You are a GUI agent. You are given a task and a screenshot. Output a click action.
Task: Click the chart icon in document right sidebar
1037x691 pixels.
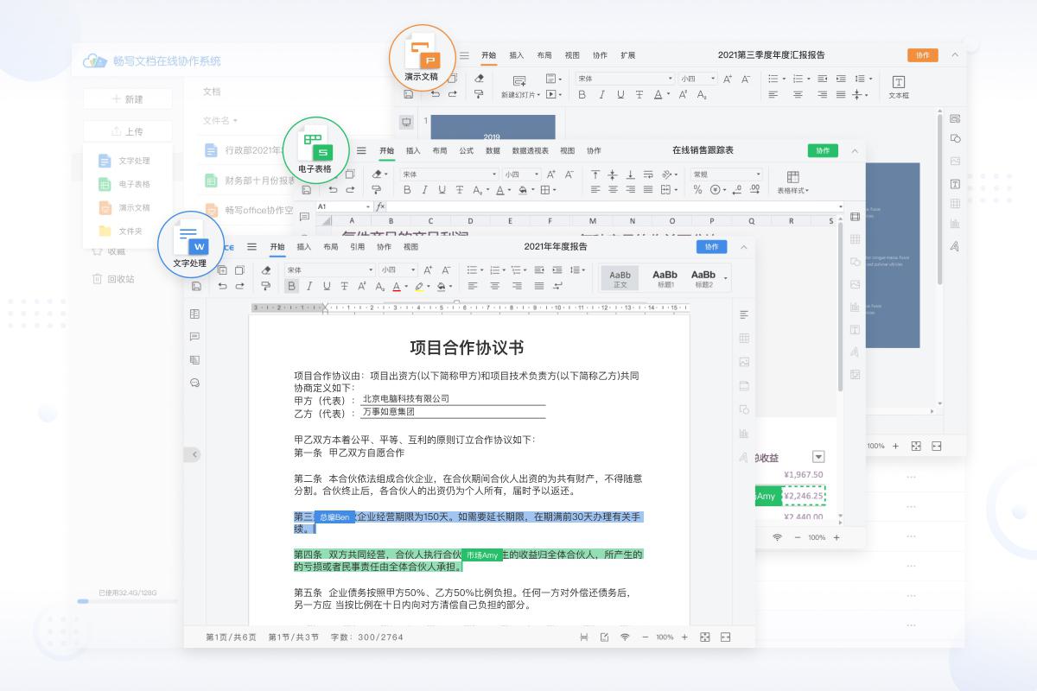(x=744, y=433)
